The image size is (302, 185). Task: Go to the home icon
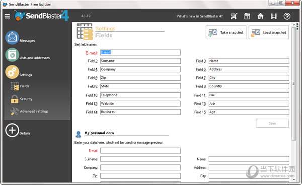point(260,16)
